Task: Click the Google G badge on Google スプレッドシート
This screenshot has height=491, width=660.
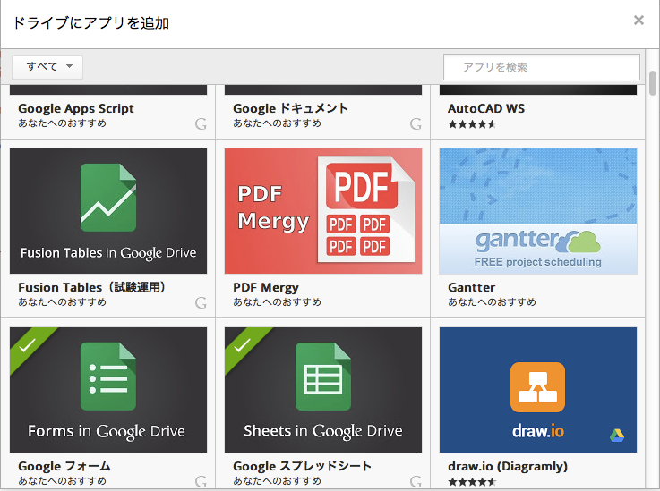Action: 416,481
